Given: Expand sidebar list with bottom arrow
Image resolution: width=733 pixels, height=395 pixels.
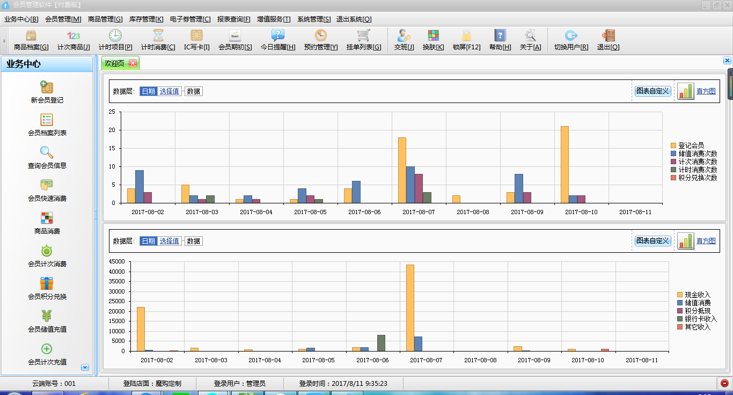Looking at the screenshot, I should [x=85, y=367].
